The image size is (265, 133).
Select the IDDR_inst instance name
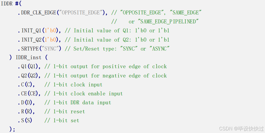coord(28,58)
